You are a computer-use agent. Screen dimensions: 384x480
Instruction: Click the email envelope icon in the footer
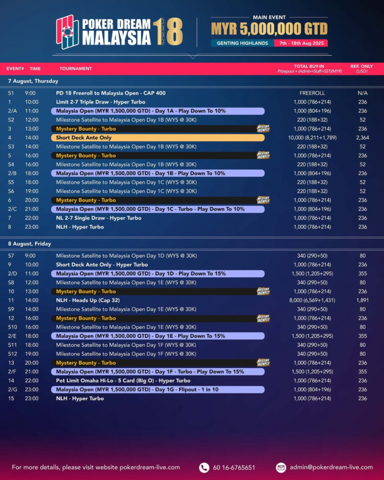pos(281,467)
